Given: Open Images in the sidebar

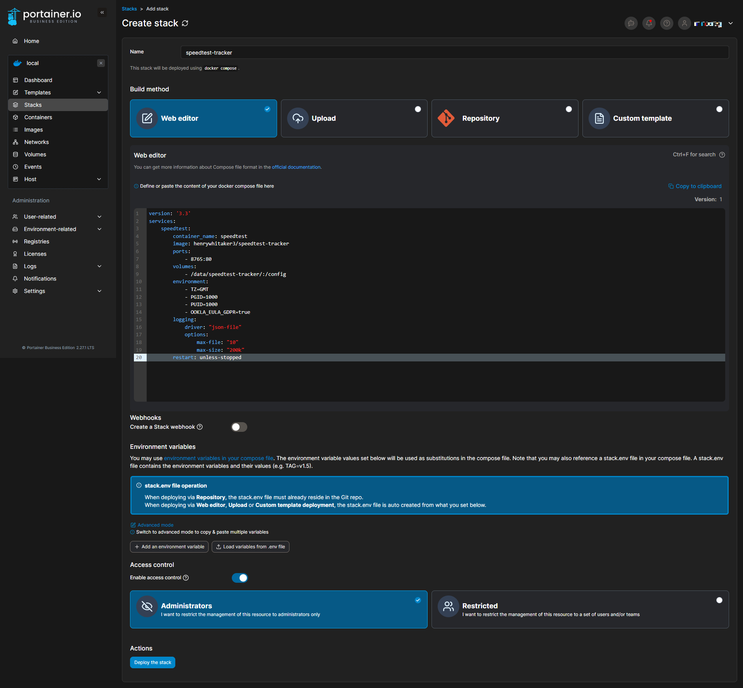Looking at the screenshot, I should 58,130.
